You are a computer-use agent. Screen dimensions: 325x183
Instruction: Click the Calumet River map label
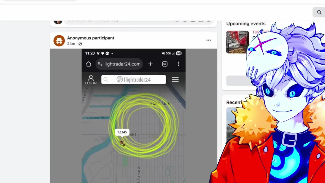(x=98, y=118)
